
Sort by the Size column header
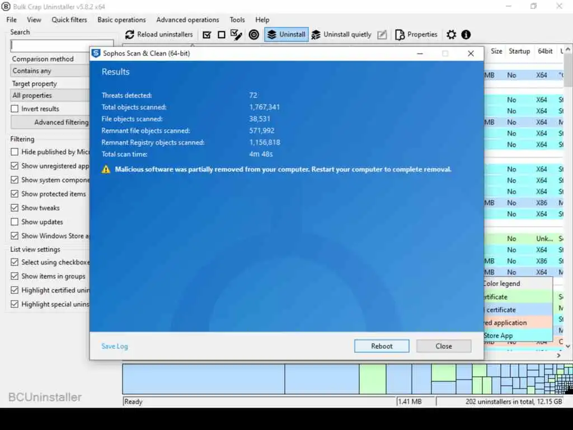tap(496, 51)
